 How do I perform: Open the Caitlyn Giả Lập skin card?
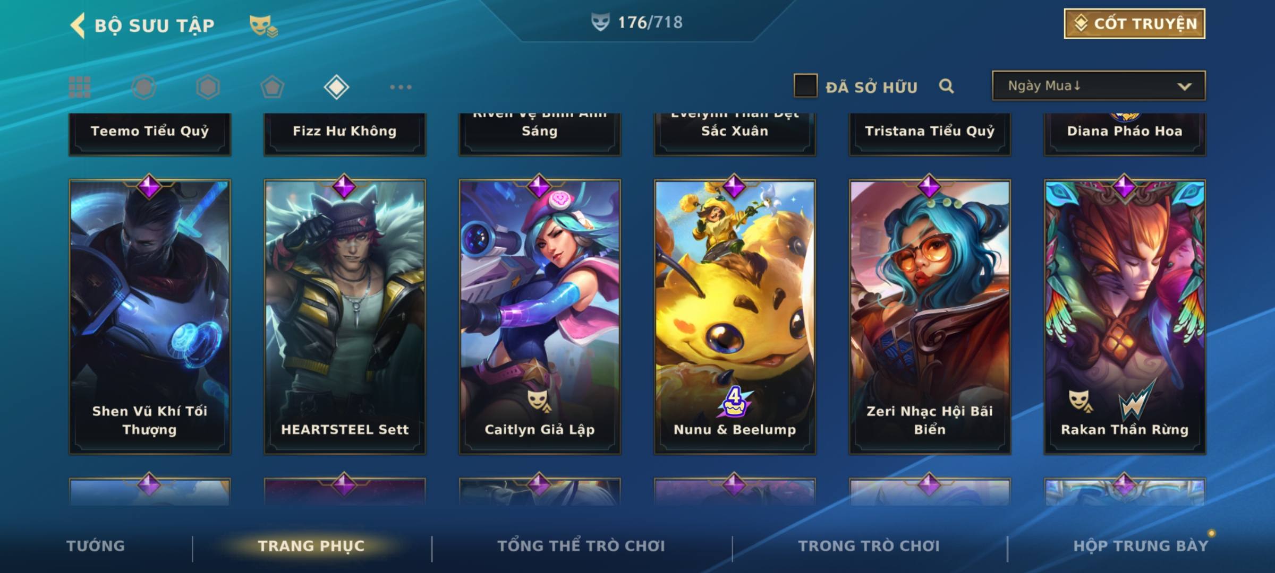point(540,317)
